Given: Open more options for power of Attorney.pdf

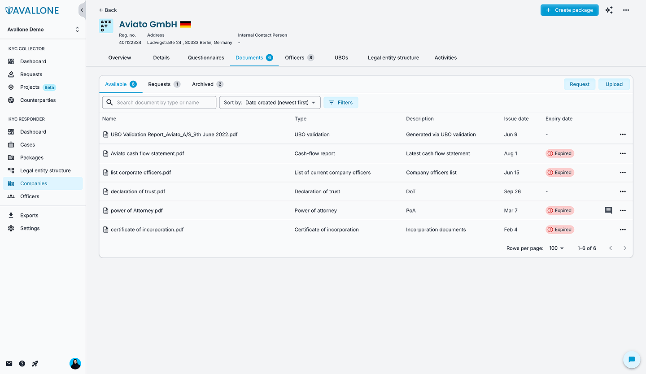Looking at the screenshot, I should (x=623, y=210).
